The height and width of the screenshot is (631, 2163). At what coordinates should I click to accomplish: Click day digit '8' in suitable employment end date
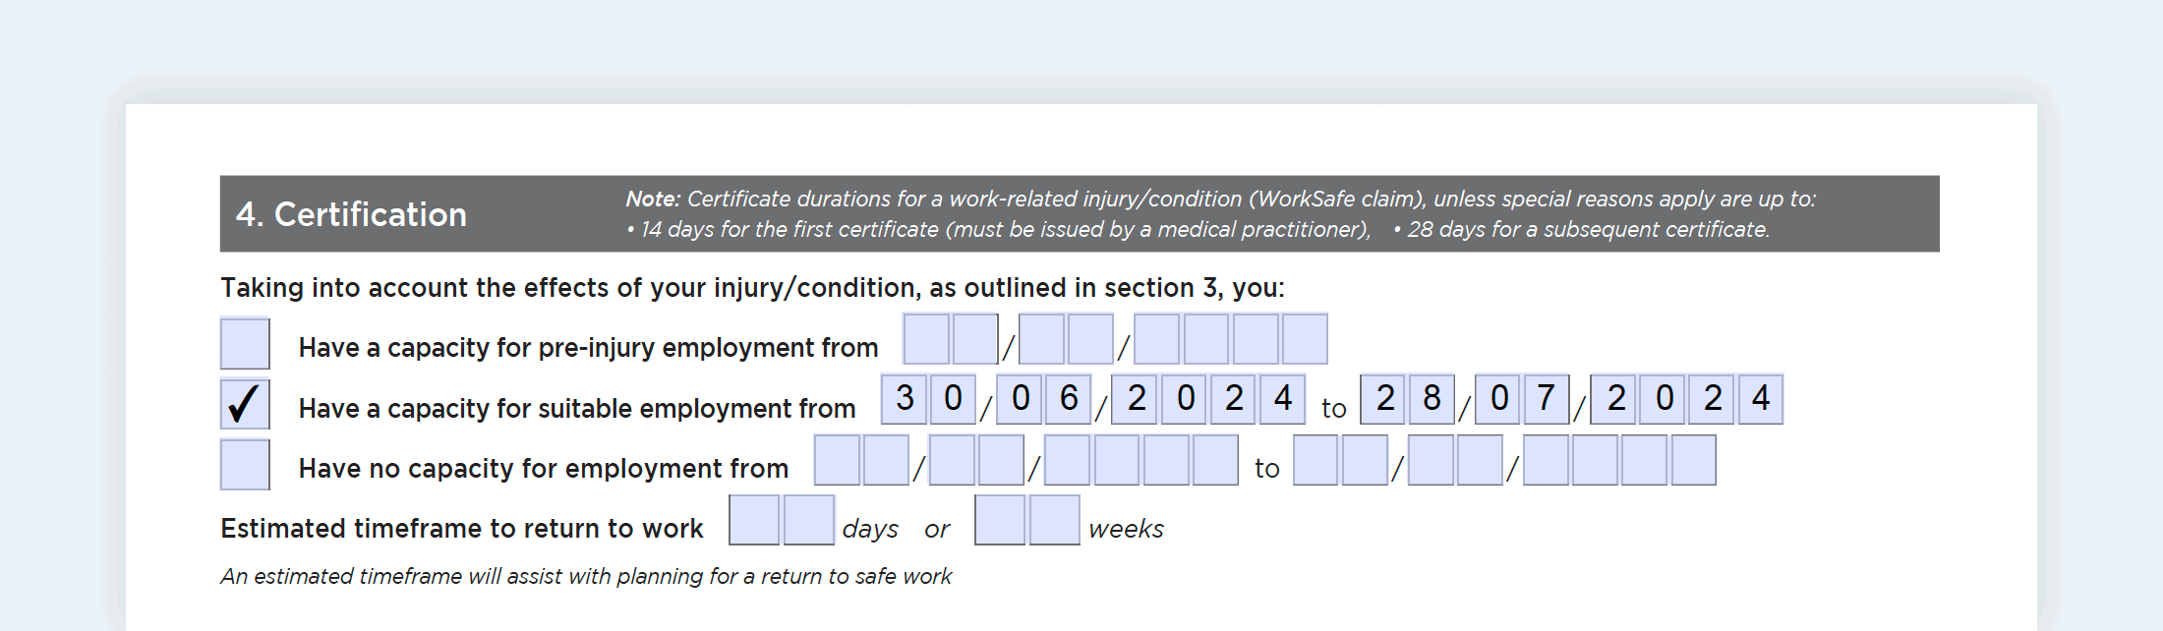pos(1432,399)
